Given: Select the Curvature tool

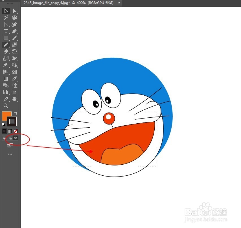Looking at the screenshot, I should (x=14, y=25).
